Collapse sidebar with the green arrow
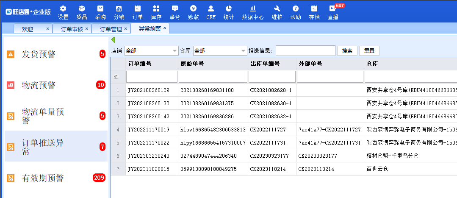This screenshot has height=198, width=457. tap(113, 40)
